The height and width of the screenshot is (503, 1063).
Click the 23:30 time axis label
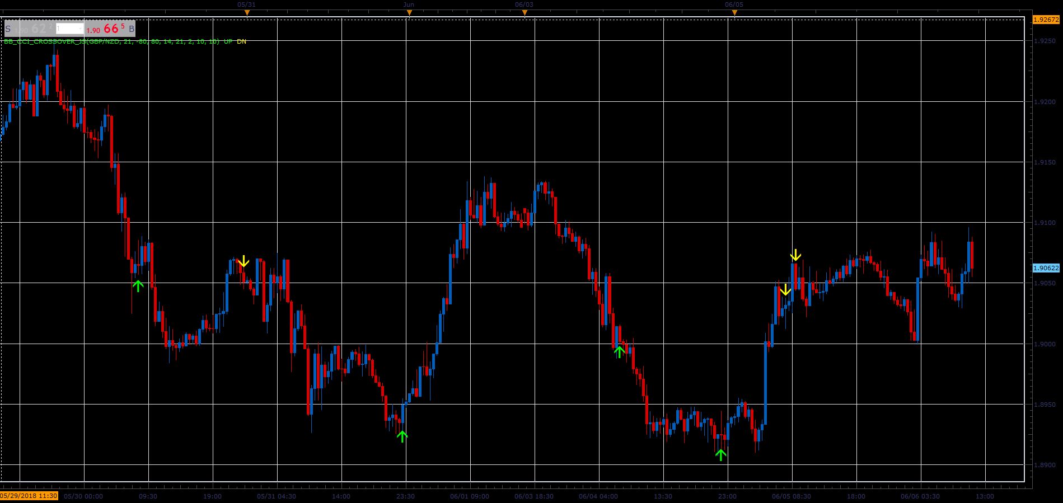405,496
